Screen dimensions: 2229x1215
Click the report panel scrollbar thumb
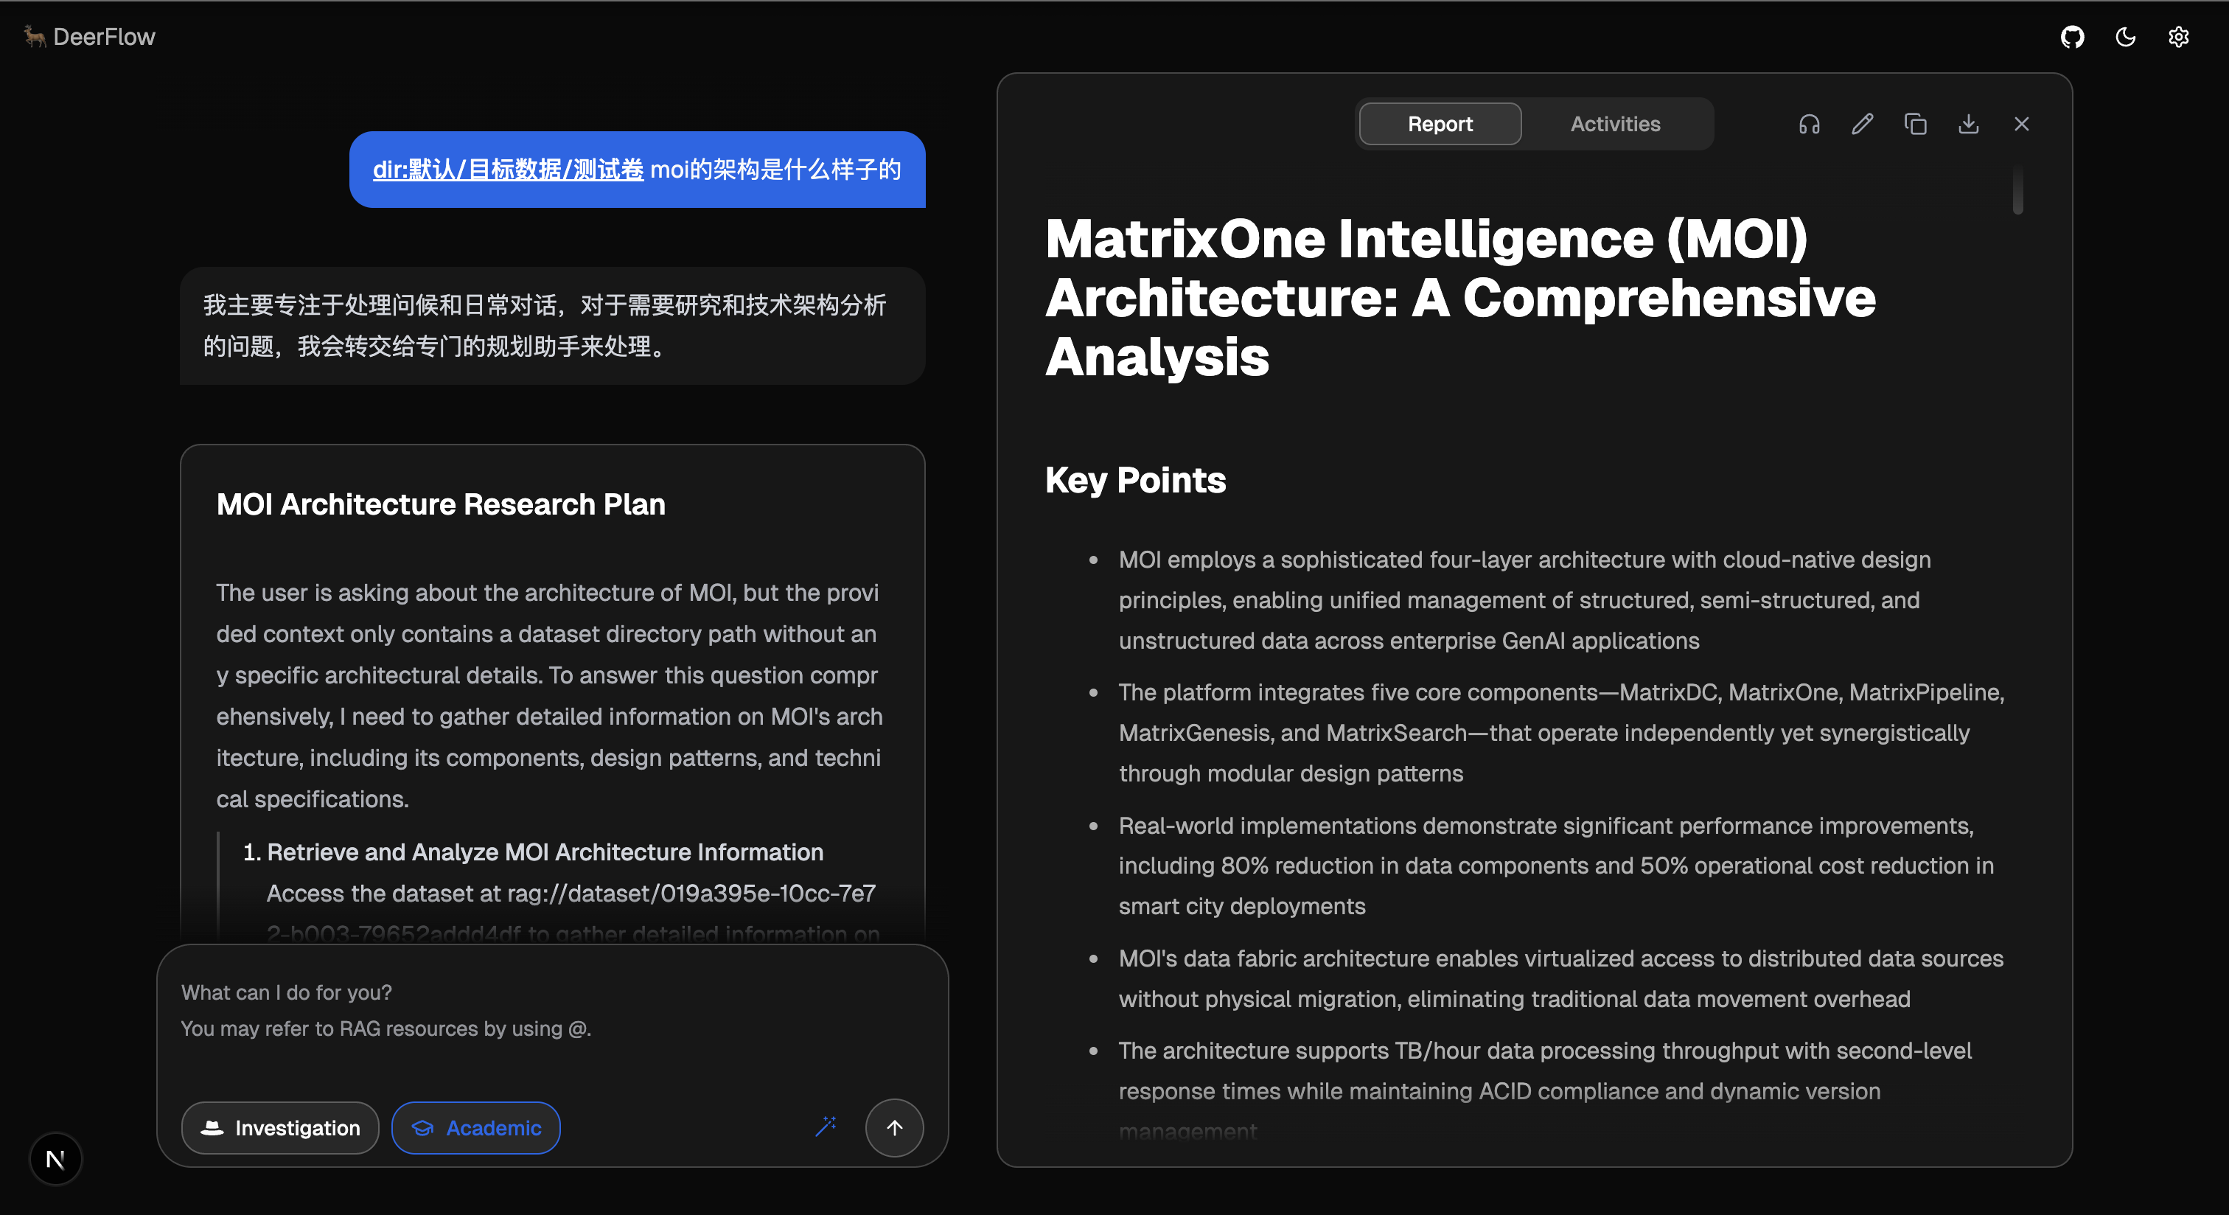tap(2018, 189)
